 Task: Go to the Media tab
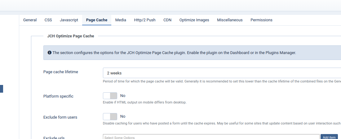[x=121, y=20]
